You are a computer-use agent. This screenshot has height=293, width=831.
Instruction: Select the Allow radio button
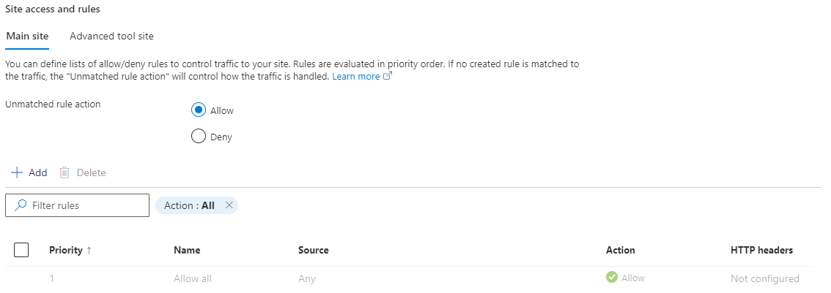pyautogui.click(x=198, y=110)
